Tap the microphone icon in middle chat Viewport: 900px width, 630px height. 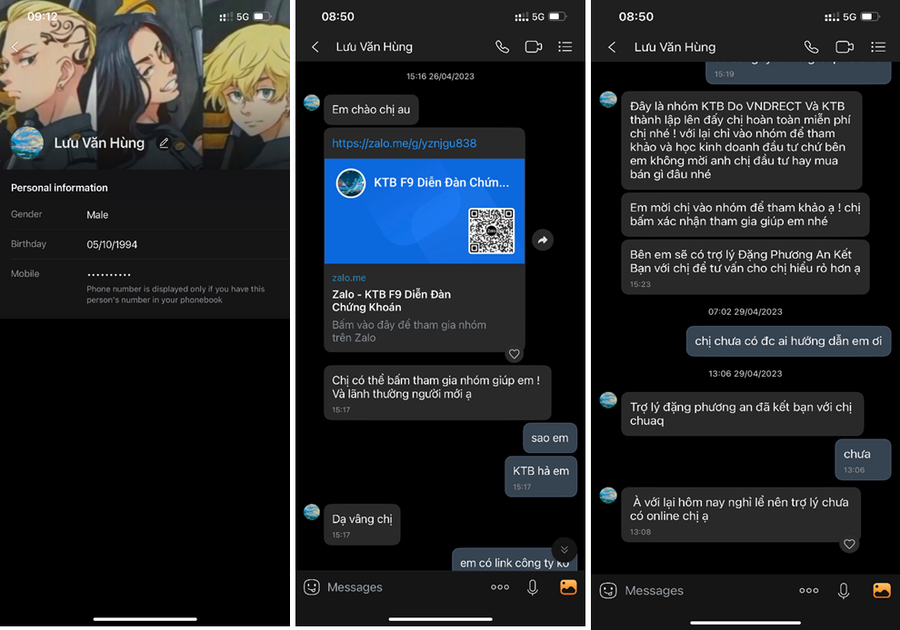533,587
